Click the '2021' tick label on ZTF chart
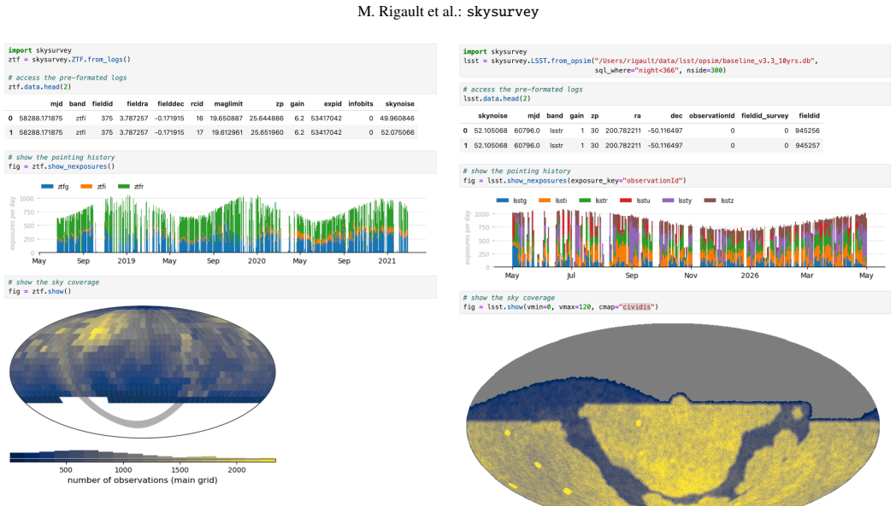The width and height of the screenshot is (896, 506). (x=386, y=261)
